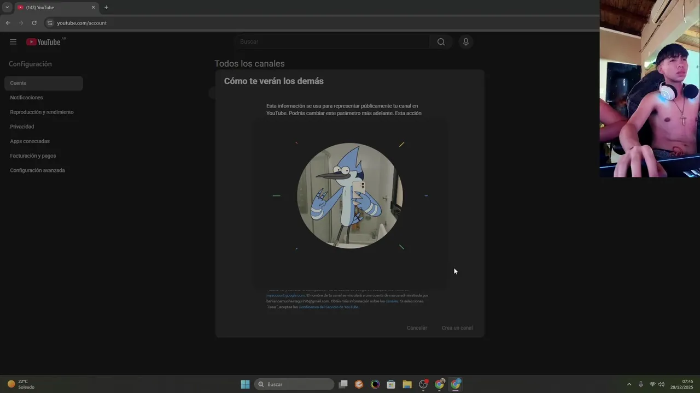The height and width of the screenshot is (393, 700).
Task: Click the Configuración sidebar title
Action: 30,64
